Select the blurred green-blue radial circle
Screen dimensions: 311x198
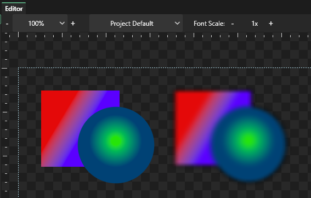tap(248, 144)
